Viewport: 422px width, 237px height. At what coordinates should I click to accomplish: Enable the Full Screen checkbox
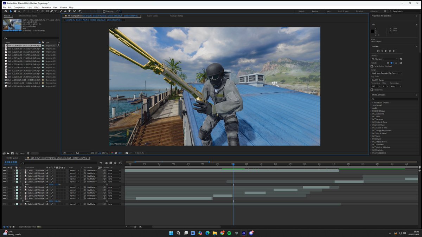pyautogui.click(x=372, y=90)
